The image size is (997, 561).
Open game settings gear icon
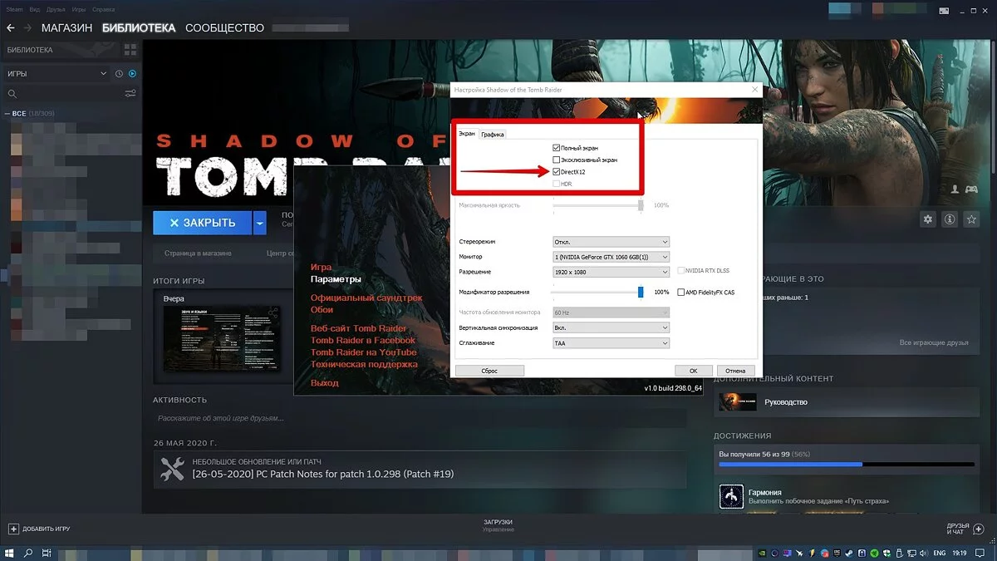click(x=928, y=219)
